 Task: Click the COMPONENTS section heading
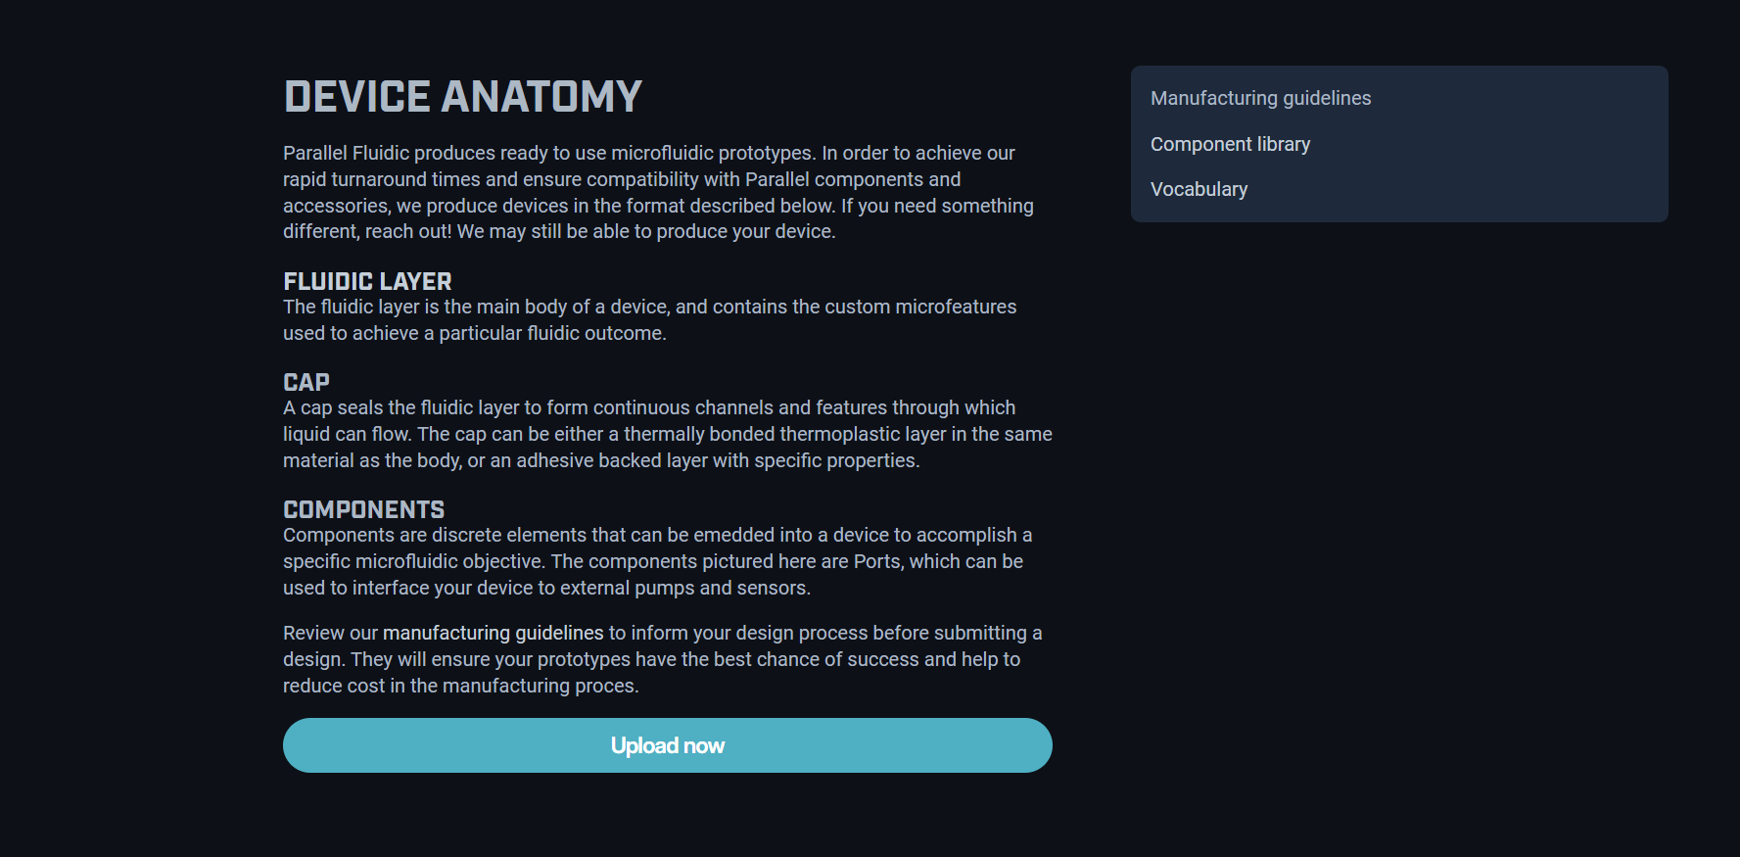[x=363, y=509]
